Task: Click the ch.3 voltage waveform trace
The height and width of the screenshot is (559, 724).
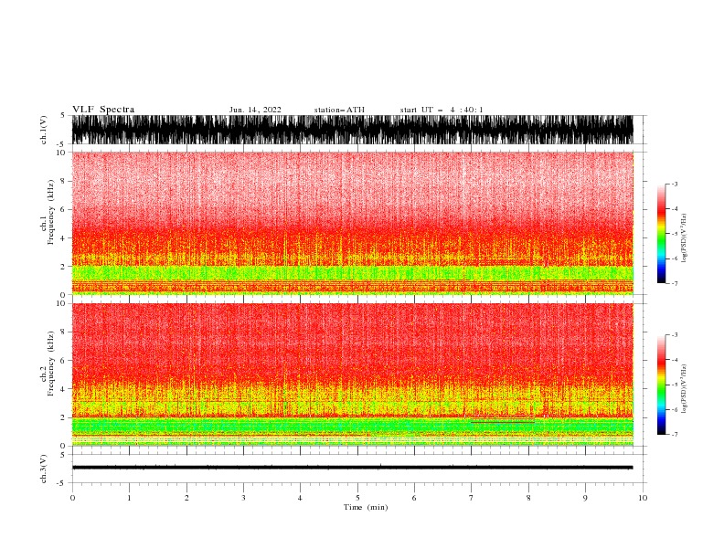Action: [352, 468]
